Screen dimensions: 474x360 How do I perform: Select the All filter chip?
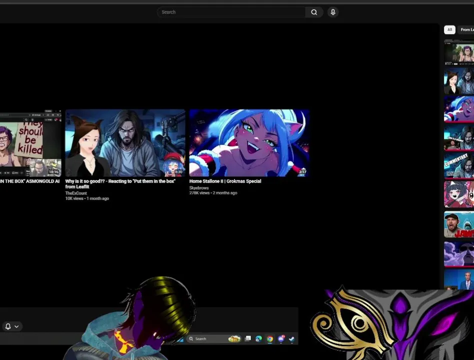pos(449,29)
